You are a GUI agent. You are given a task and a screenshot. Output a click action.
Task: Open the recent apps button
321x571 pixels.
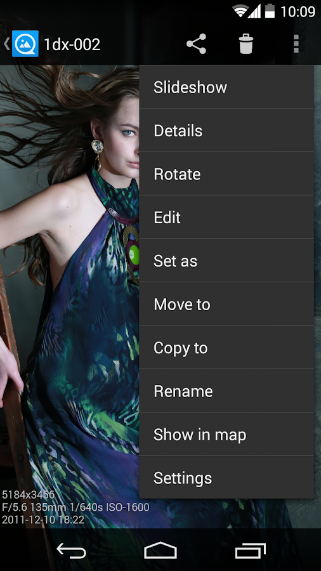pos(250,551)
